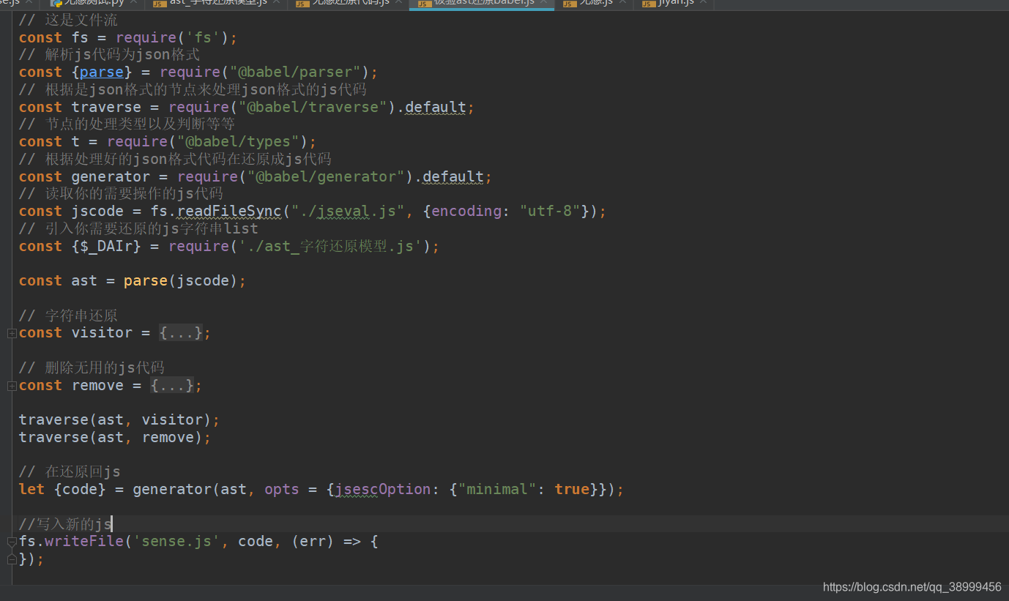Click the 'writeFile' method name
The image size is (1009, 601).
click(x=84, y=542)
